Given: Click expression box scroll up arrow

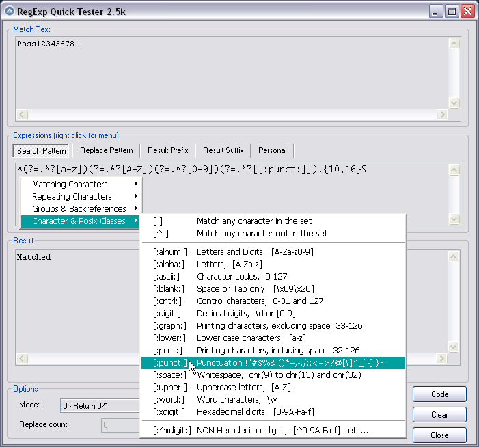Looking at the screenshot, I should pos(454,170).
